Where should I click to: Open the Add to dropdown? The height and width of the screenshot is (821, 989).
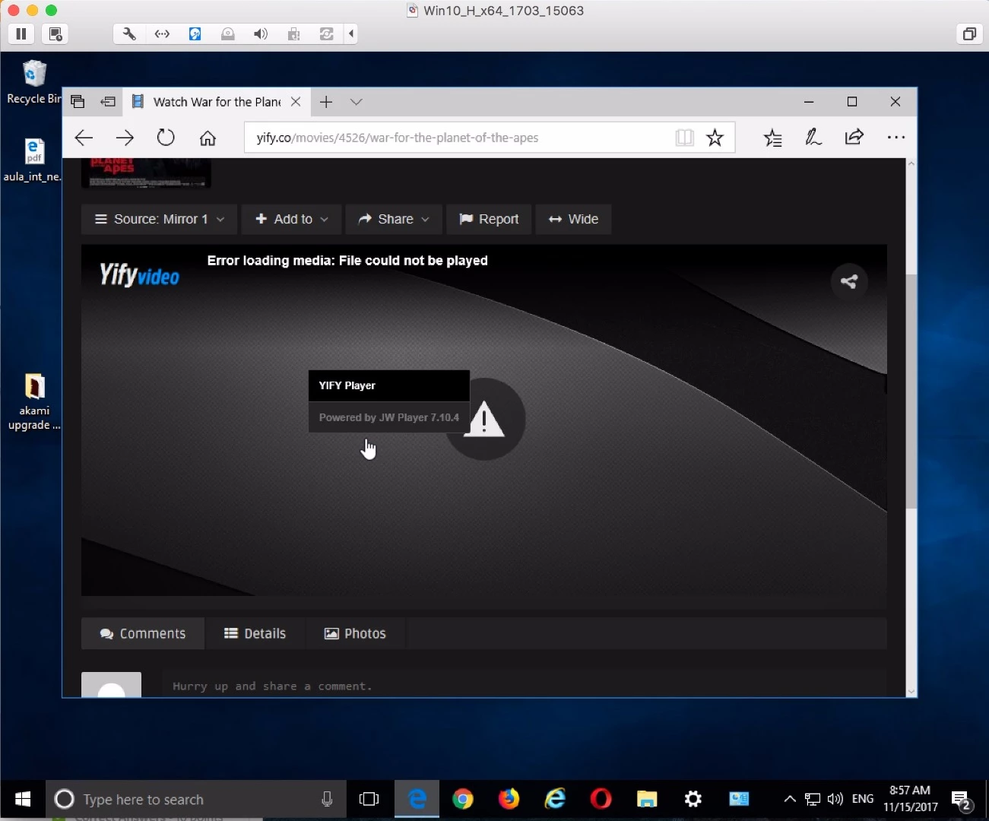(x=291, y=219)
